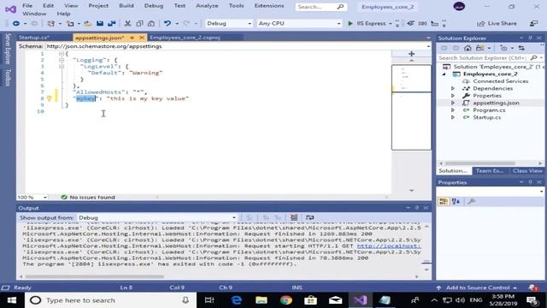Open the localhost link in Output
The height and width of the screenshot is (308, 547).
(x=389, y=246)
